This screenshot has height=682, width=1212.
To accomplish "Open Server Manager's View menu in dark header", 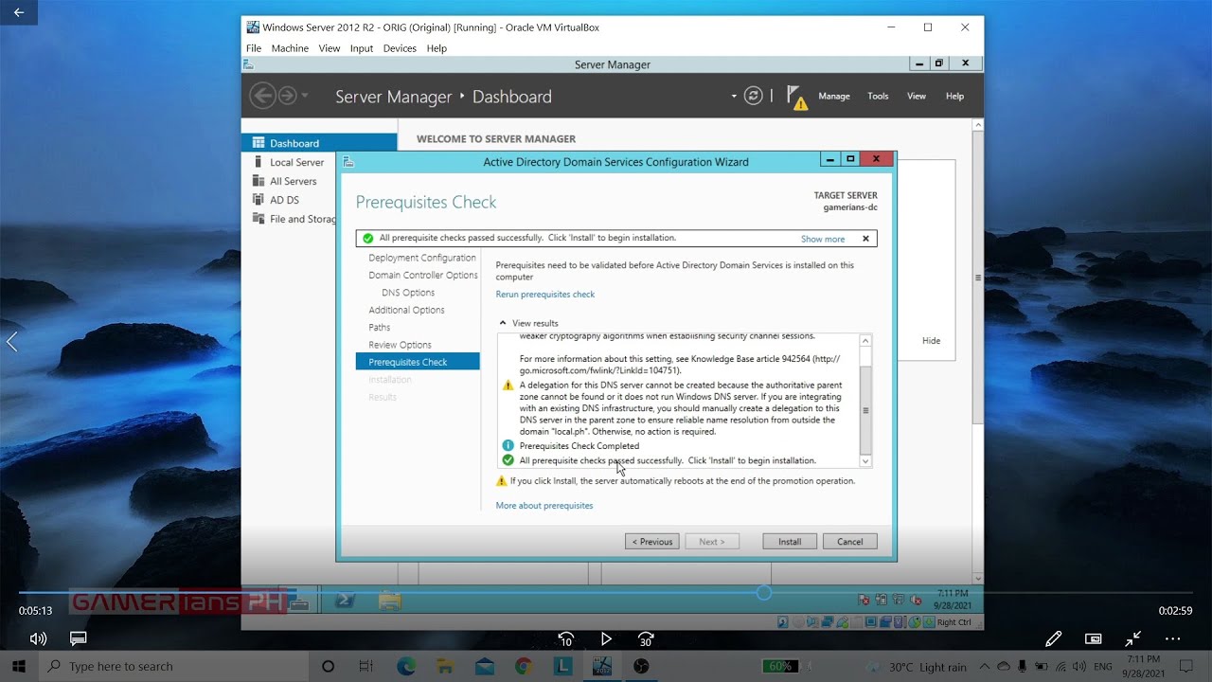I will pyautogui.click(x=917, y=96).
